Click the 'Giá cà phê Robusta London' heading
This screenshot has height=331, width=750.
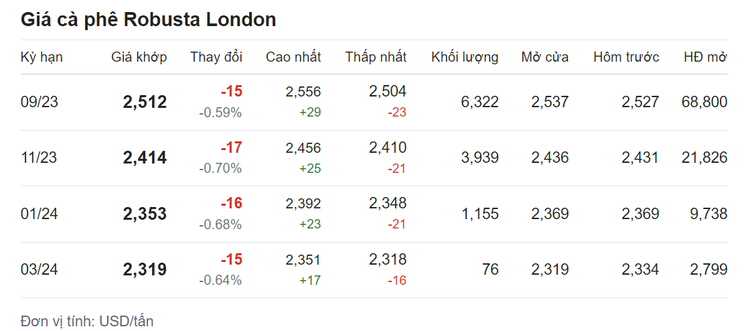(148, 19)
